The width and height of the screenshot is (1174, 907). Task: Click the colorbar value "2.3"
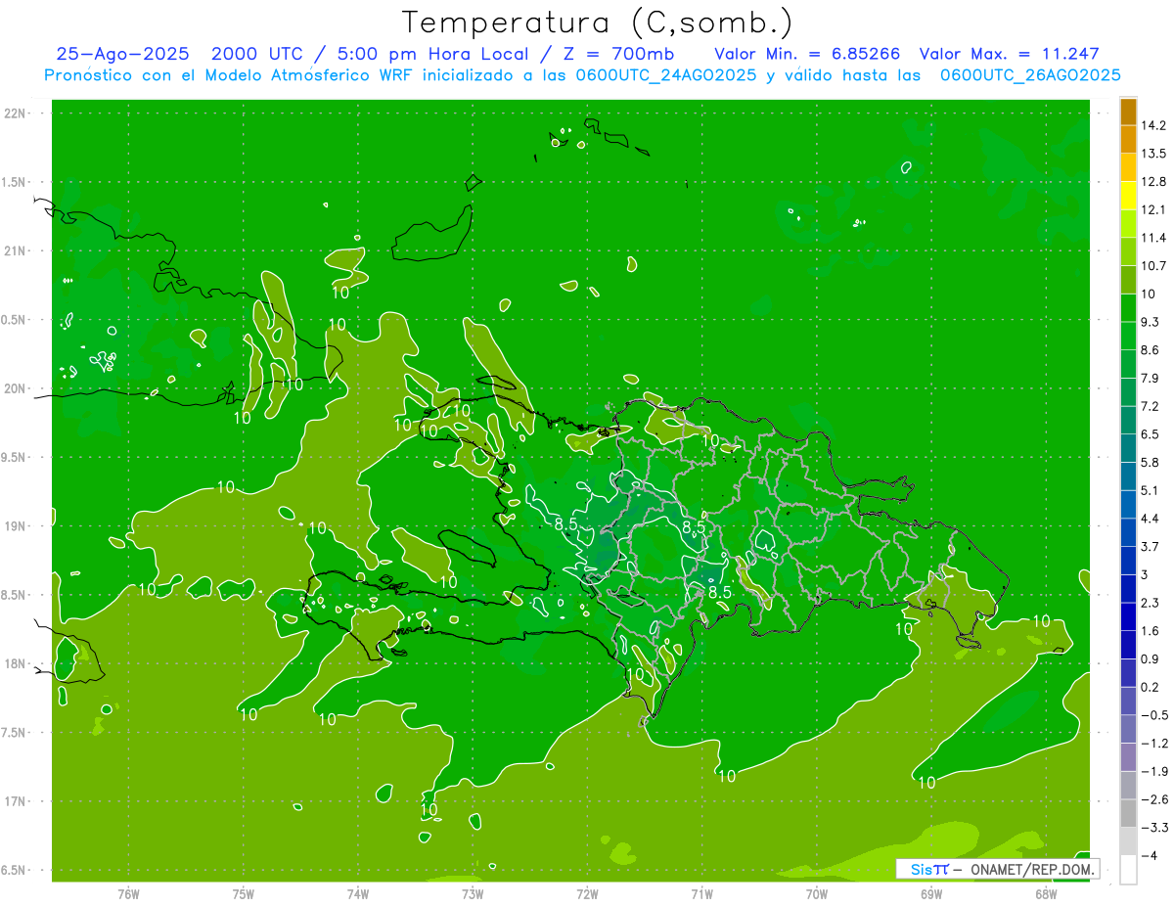pyautogui.click(x=1150, y=602)
